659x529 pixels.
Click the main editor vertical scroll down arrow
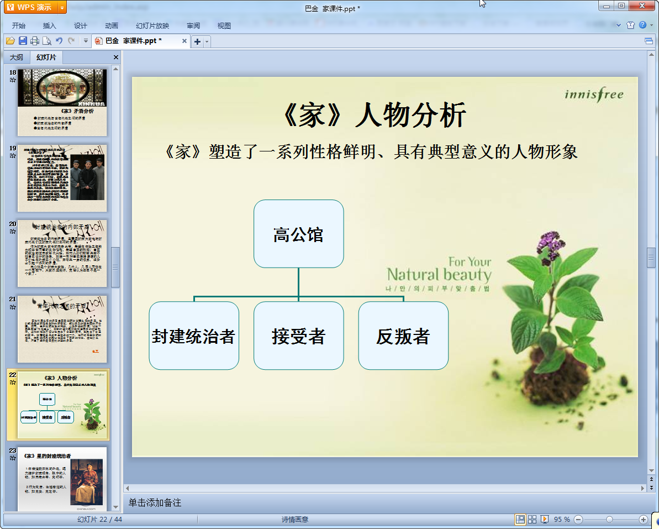point(651,470)
